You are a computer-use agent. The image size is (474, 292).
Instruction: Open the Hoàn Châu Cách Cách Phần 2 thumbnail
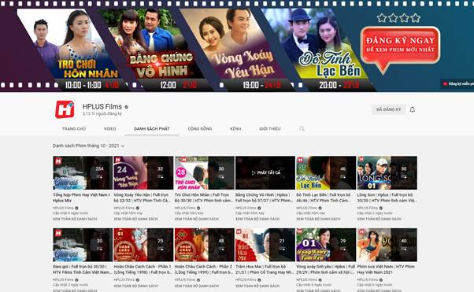coord(205,245)
